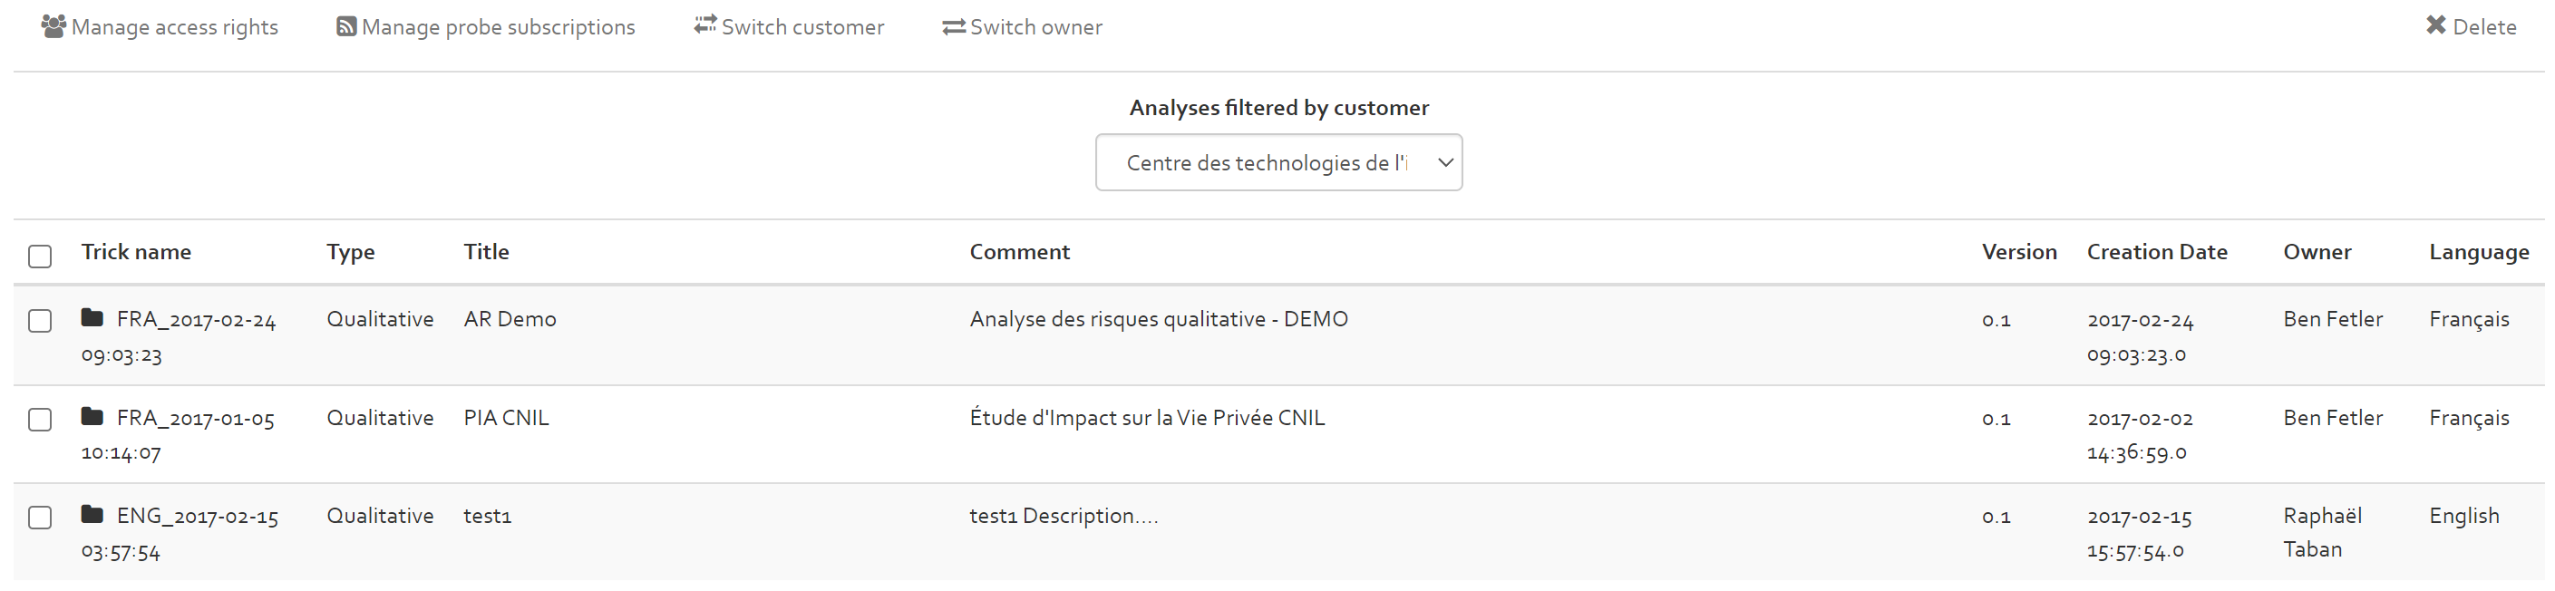
Task: Click folder icon of ENG_2017-02-15 analysis
Action: click(92, 514)
